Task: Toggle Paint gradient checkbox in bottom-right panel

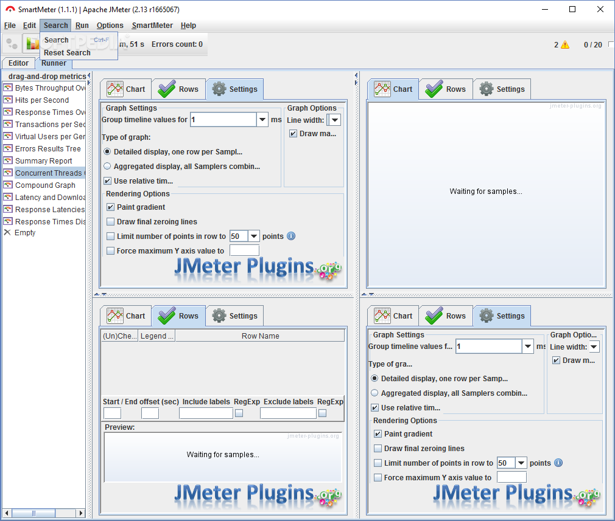Action: click(378, 434)
